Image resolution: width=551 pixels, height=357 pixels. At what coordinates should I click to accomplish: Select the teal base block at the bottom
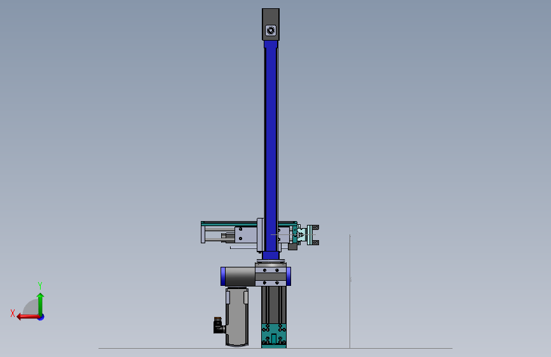[x=274, y=335]
